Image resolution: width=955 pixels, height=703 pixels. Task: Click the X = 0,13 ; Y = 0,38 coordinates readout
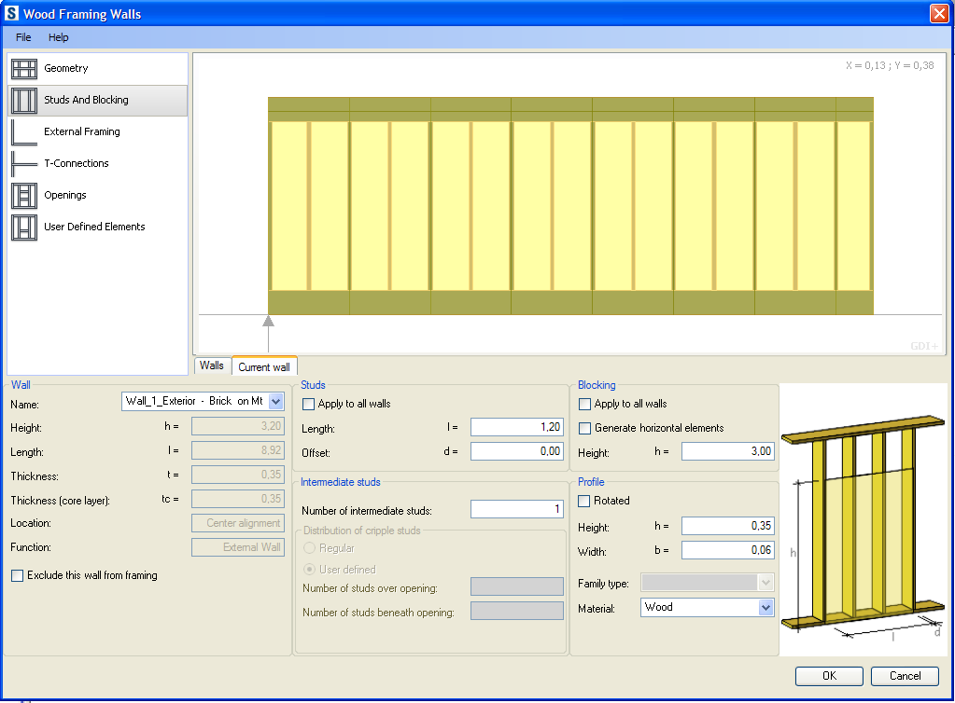click(890, 65)
